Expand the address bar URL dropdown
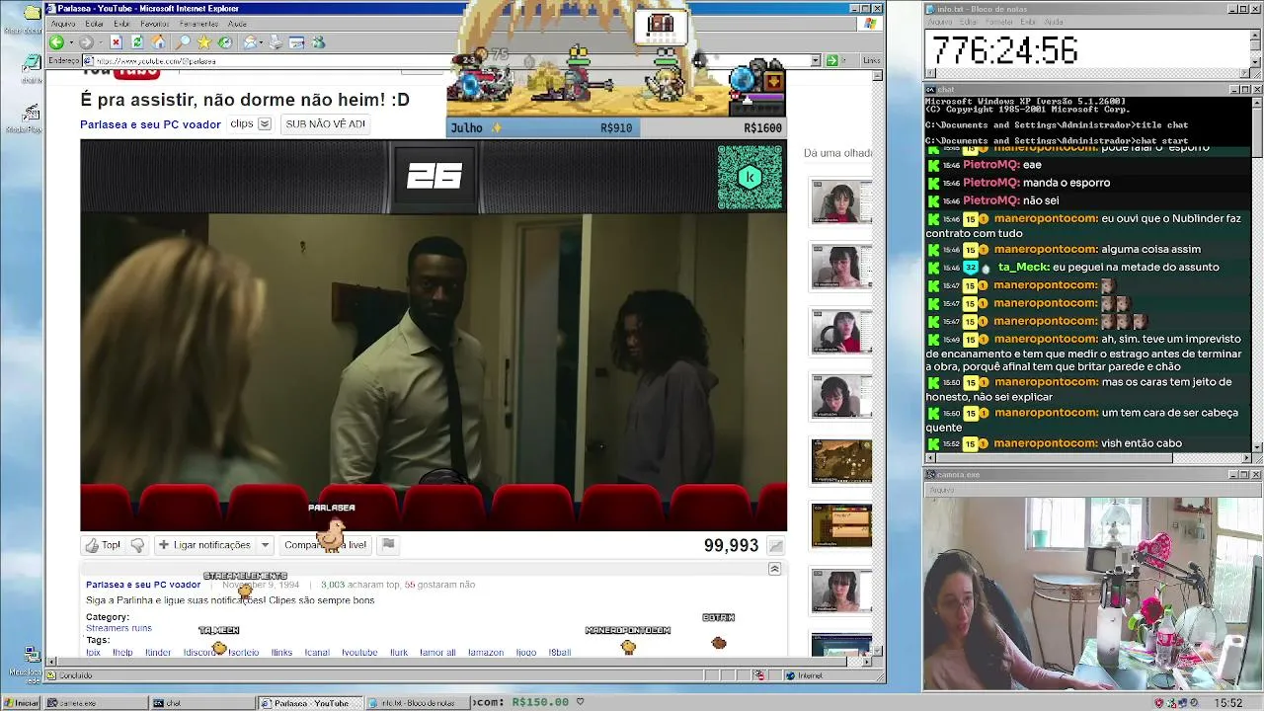This screenshot has height=711, width=1264. pyautogui.click(x=816, y=60)
